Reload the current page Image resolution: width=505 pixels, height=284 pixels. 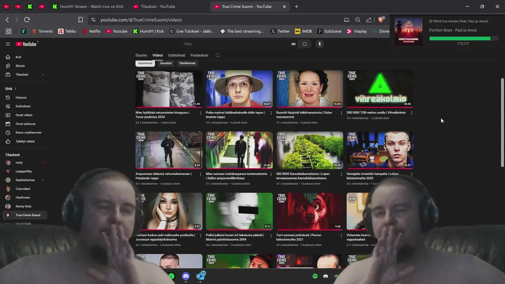tap(27, 20)
